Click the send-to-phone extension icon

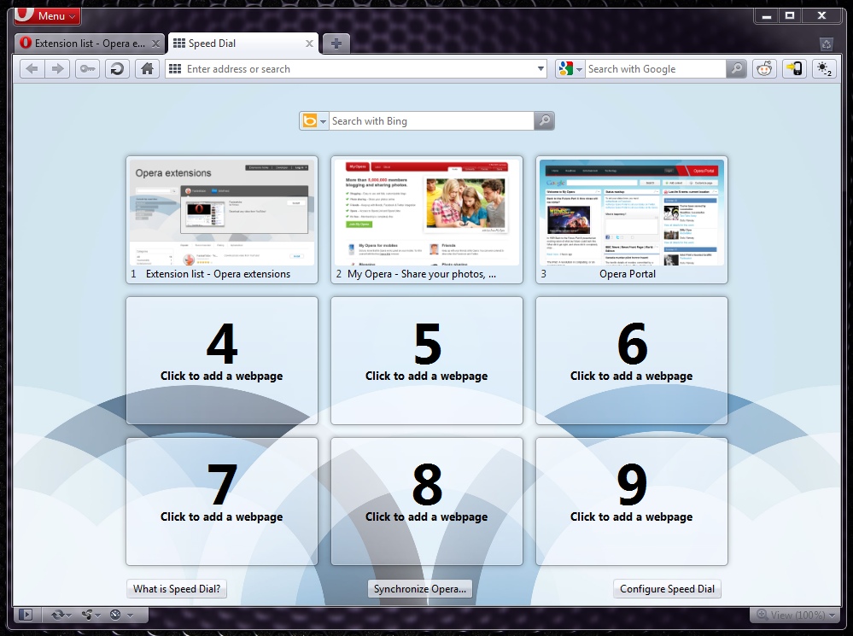(x=794, y=69)
